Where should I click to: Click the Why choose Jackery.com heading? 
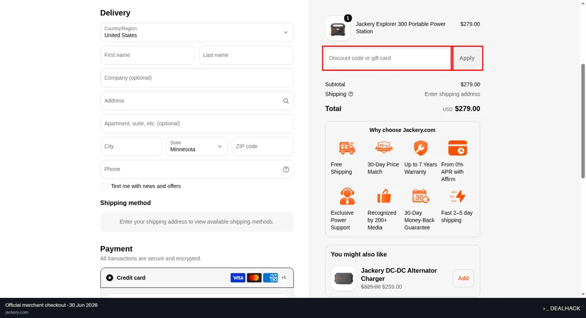(x=402, y=130)
